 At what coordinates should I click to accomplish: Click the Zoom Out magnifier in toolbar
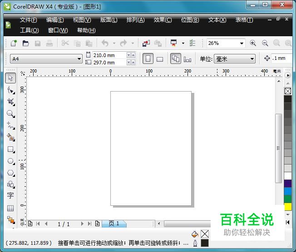265,43
